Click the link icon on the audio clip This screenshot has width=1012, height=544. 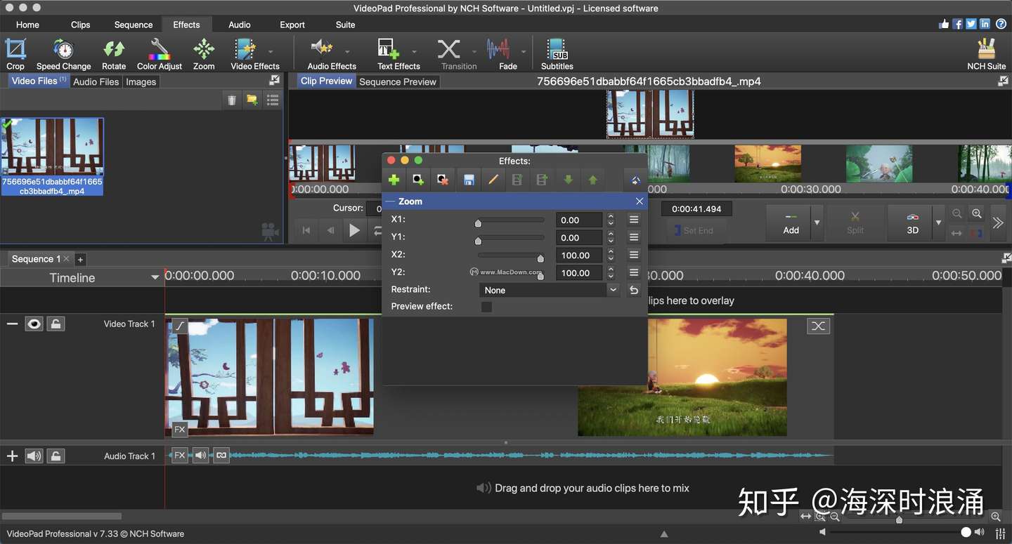(221, 456)
